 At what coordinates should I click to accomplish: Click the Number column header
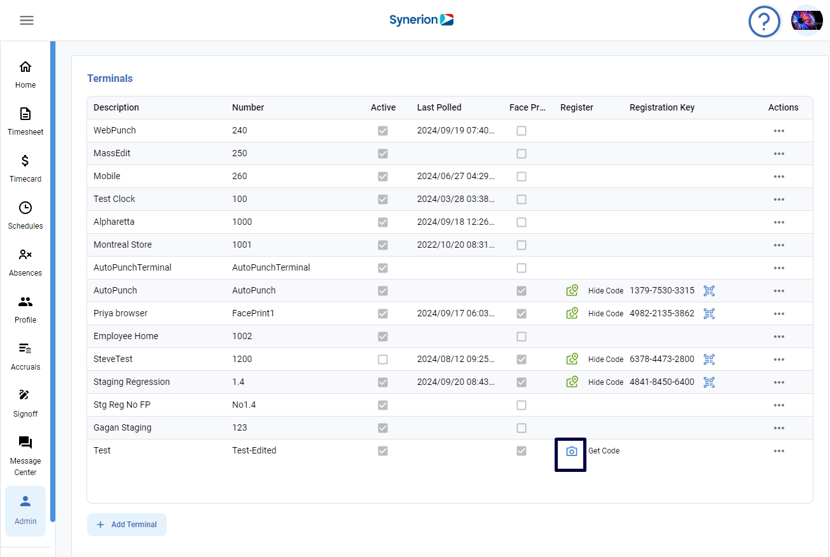pos(248,107)
